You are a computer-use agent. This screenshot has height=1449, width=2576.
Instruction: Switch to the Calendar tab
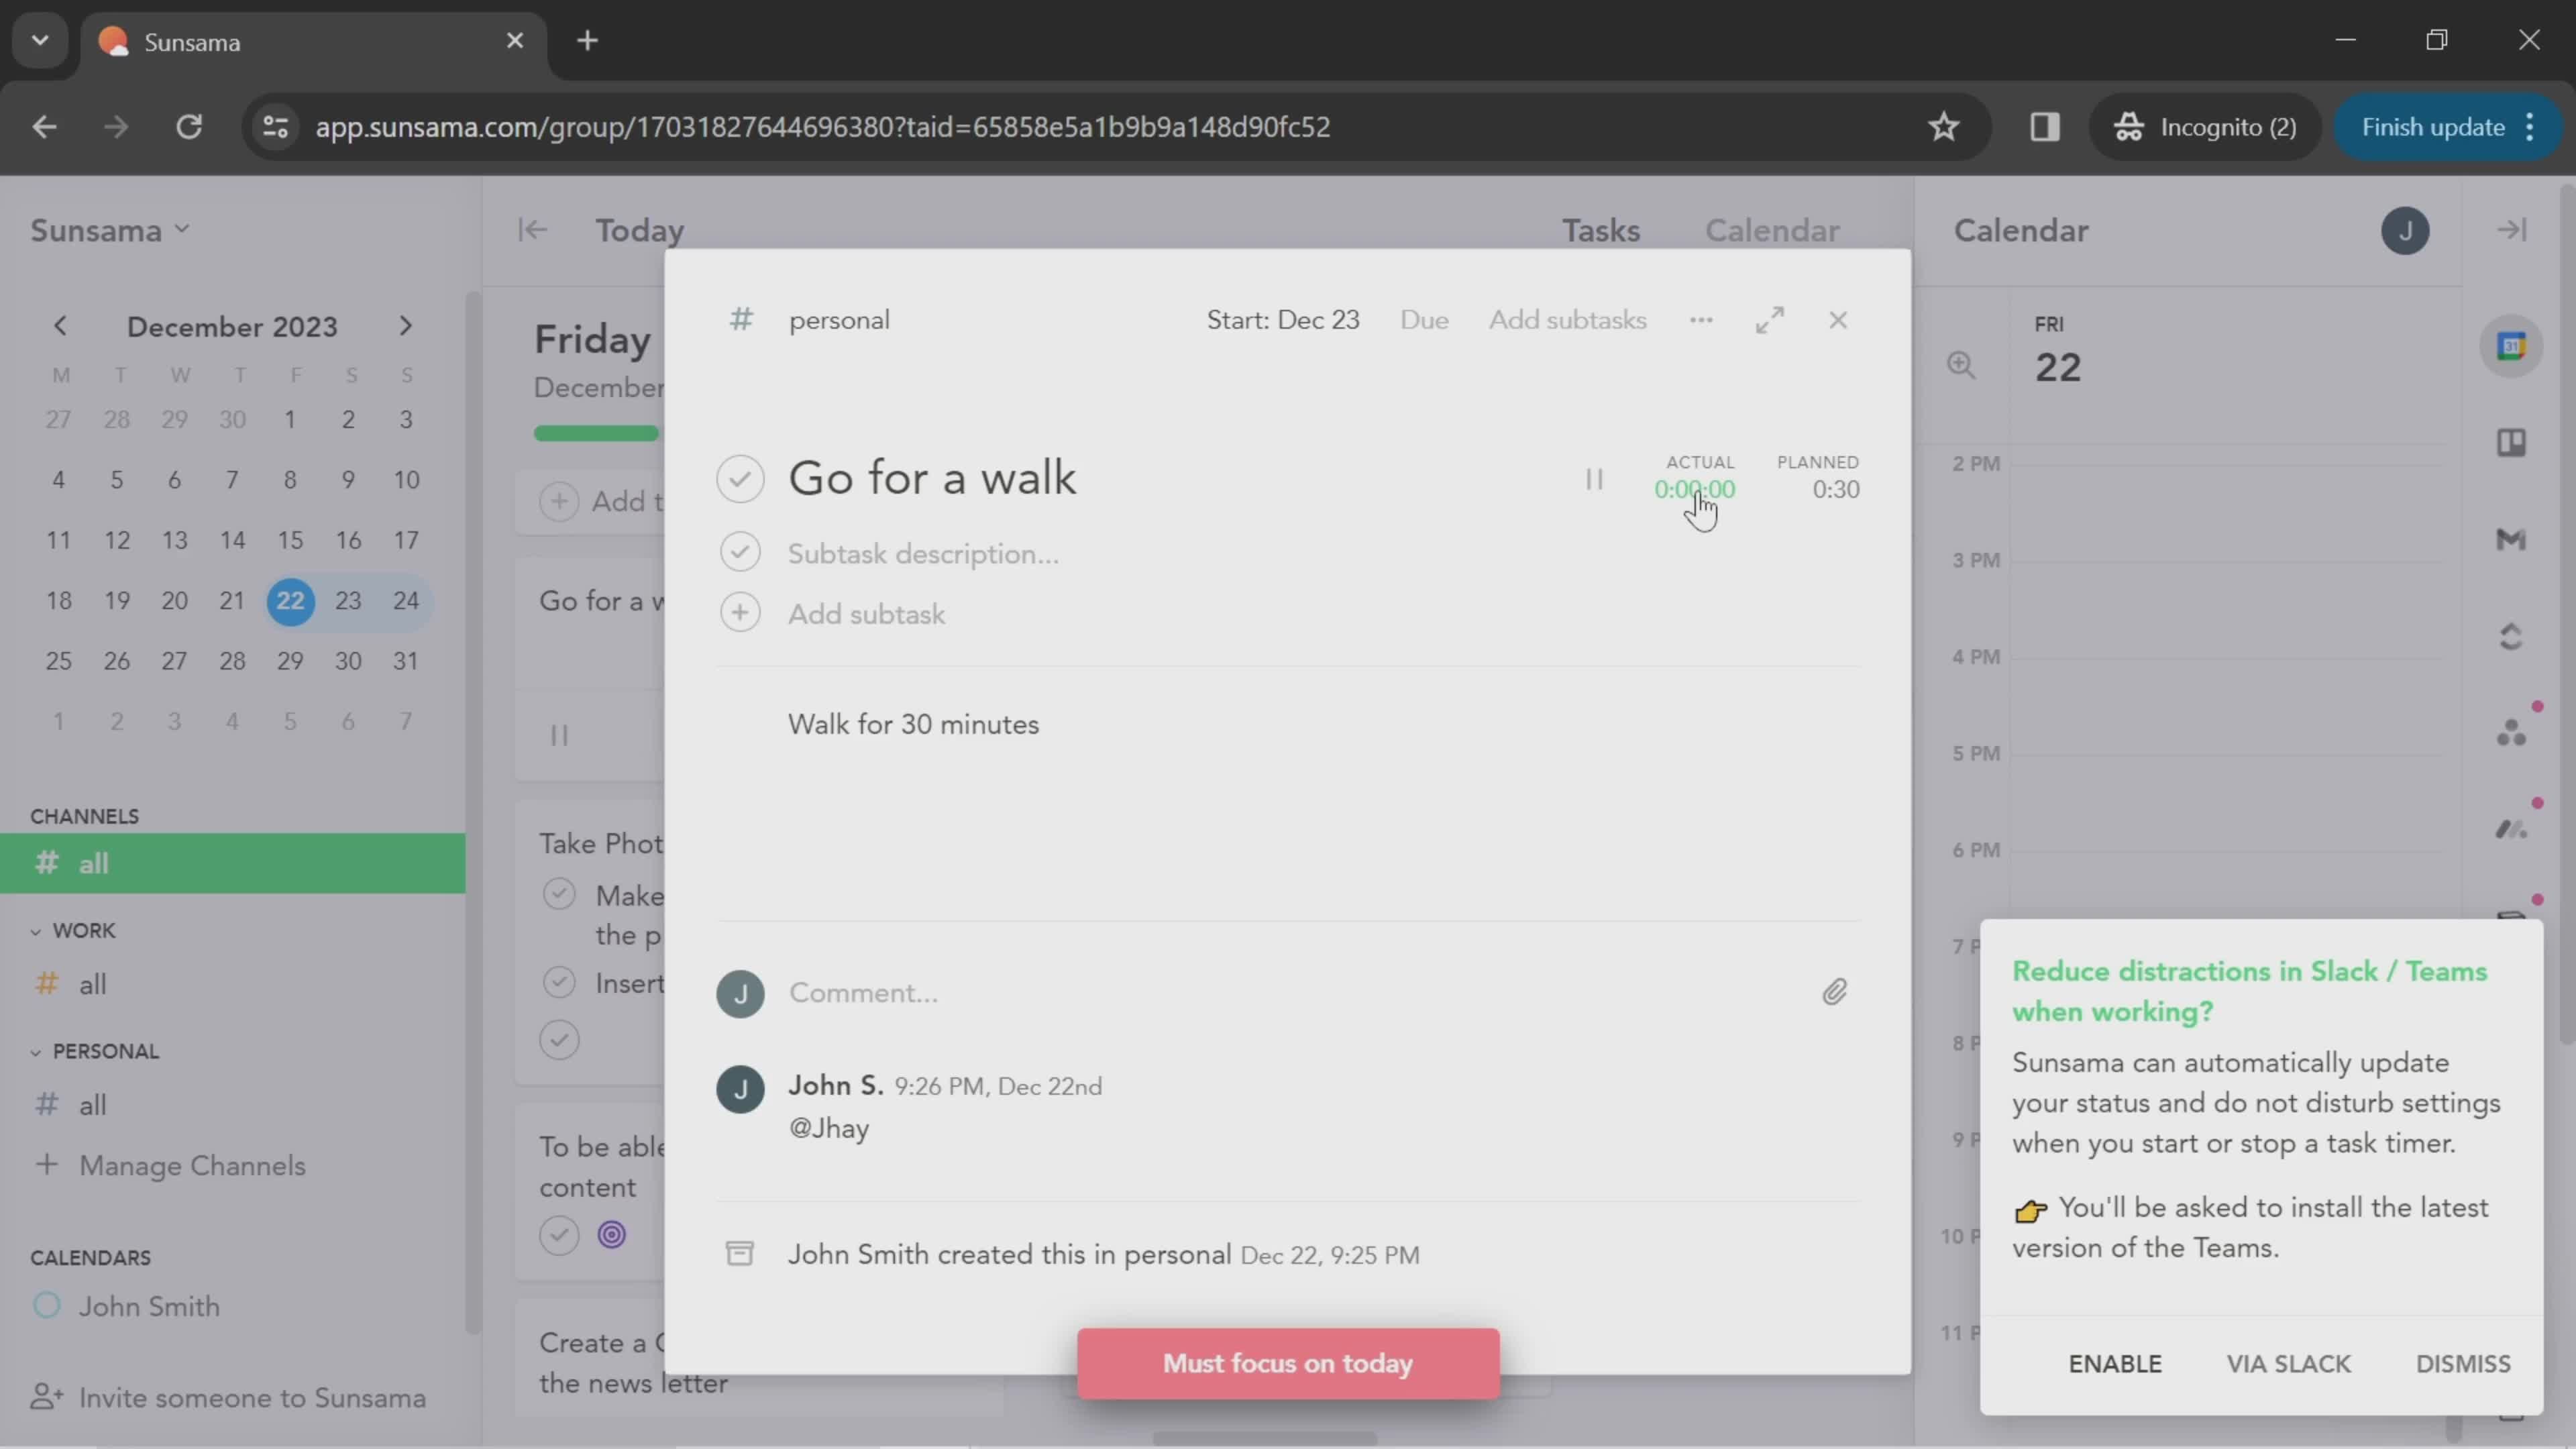coord(1771,230)
